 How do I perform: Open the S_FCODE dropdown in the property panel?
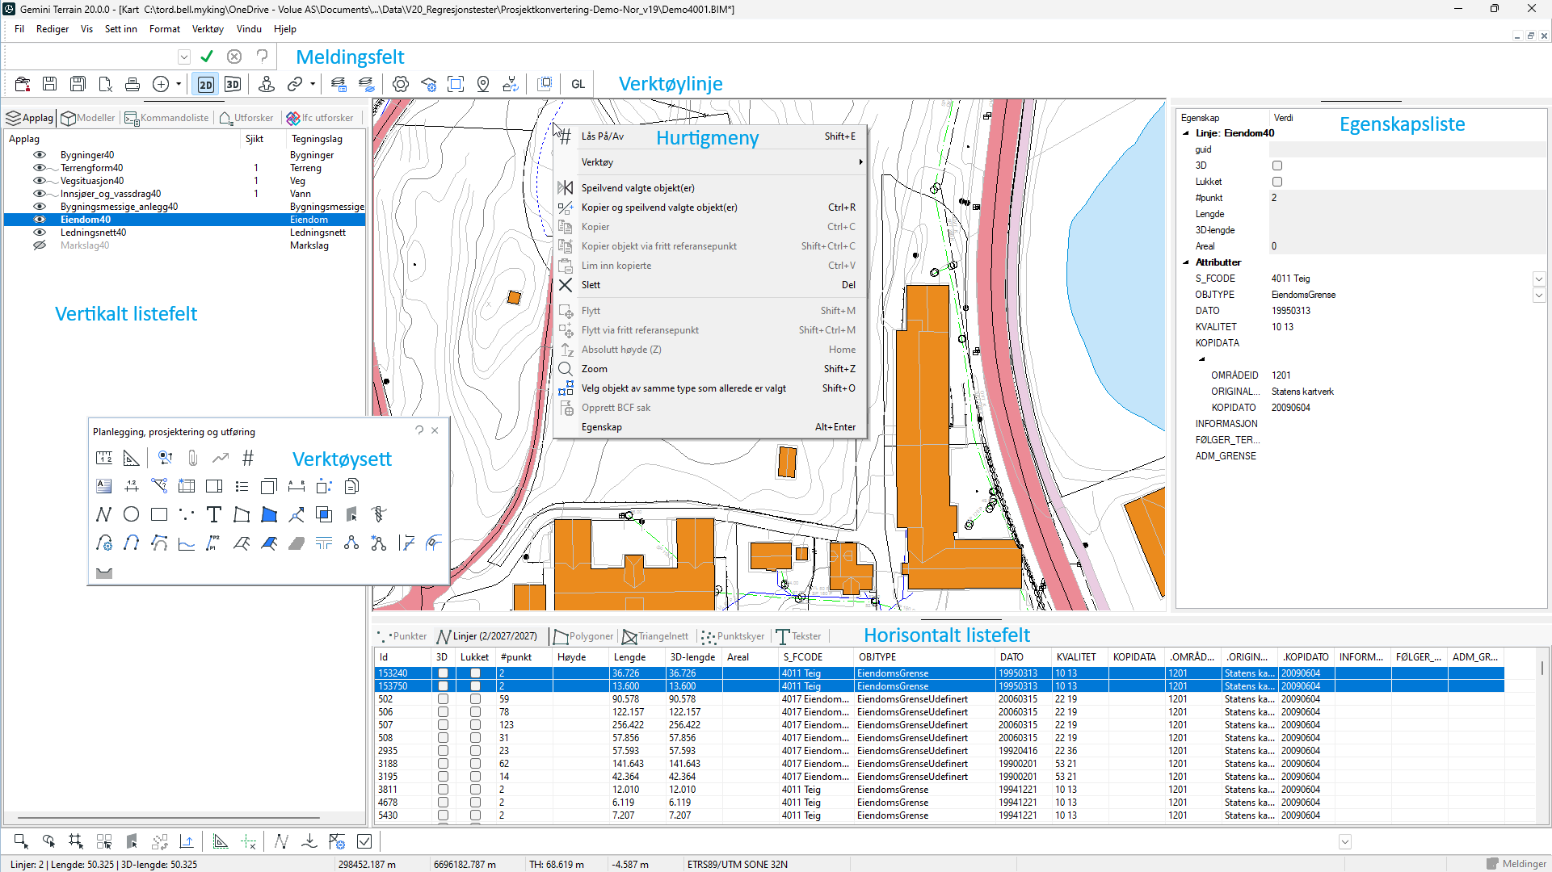pyautogui.click(x=1539, y=279)
